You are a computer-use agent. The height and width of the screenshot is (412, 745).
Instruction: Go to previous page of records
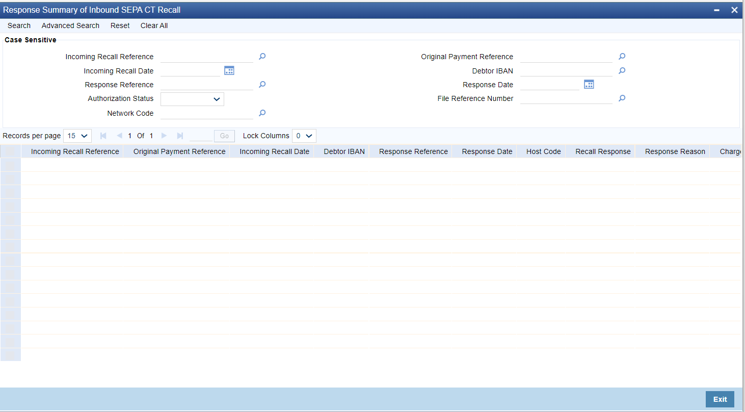point(119,136)
